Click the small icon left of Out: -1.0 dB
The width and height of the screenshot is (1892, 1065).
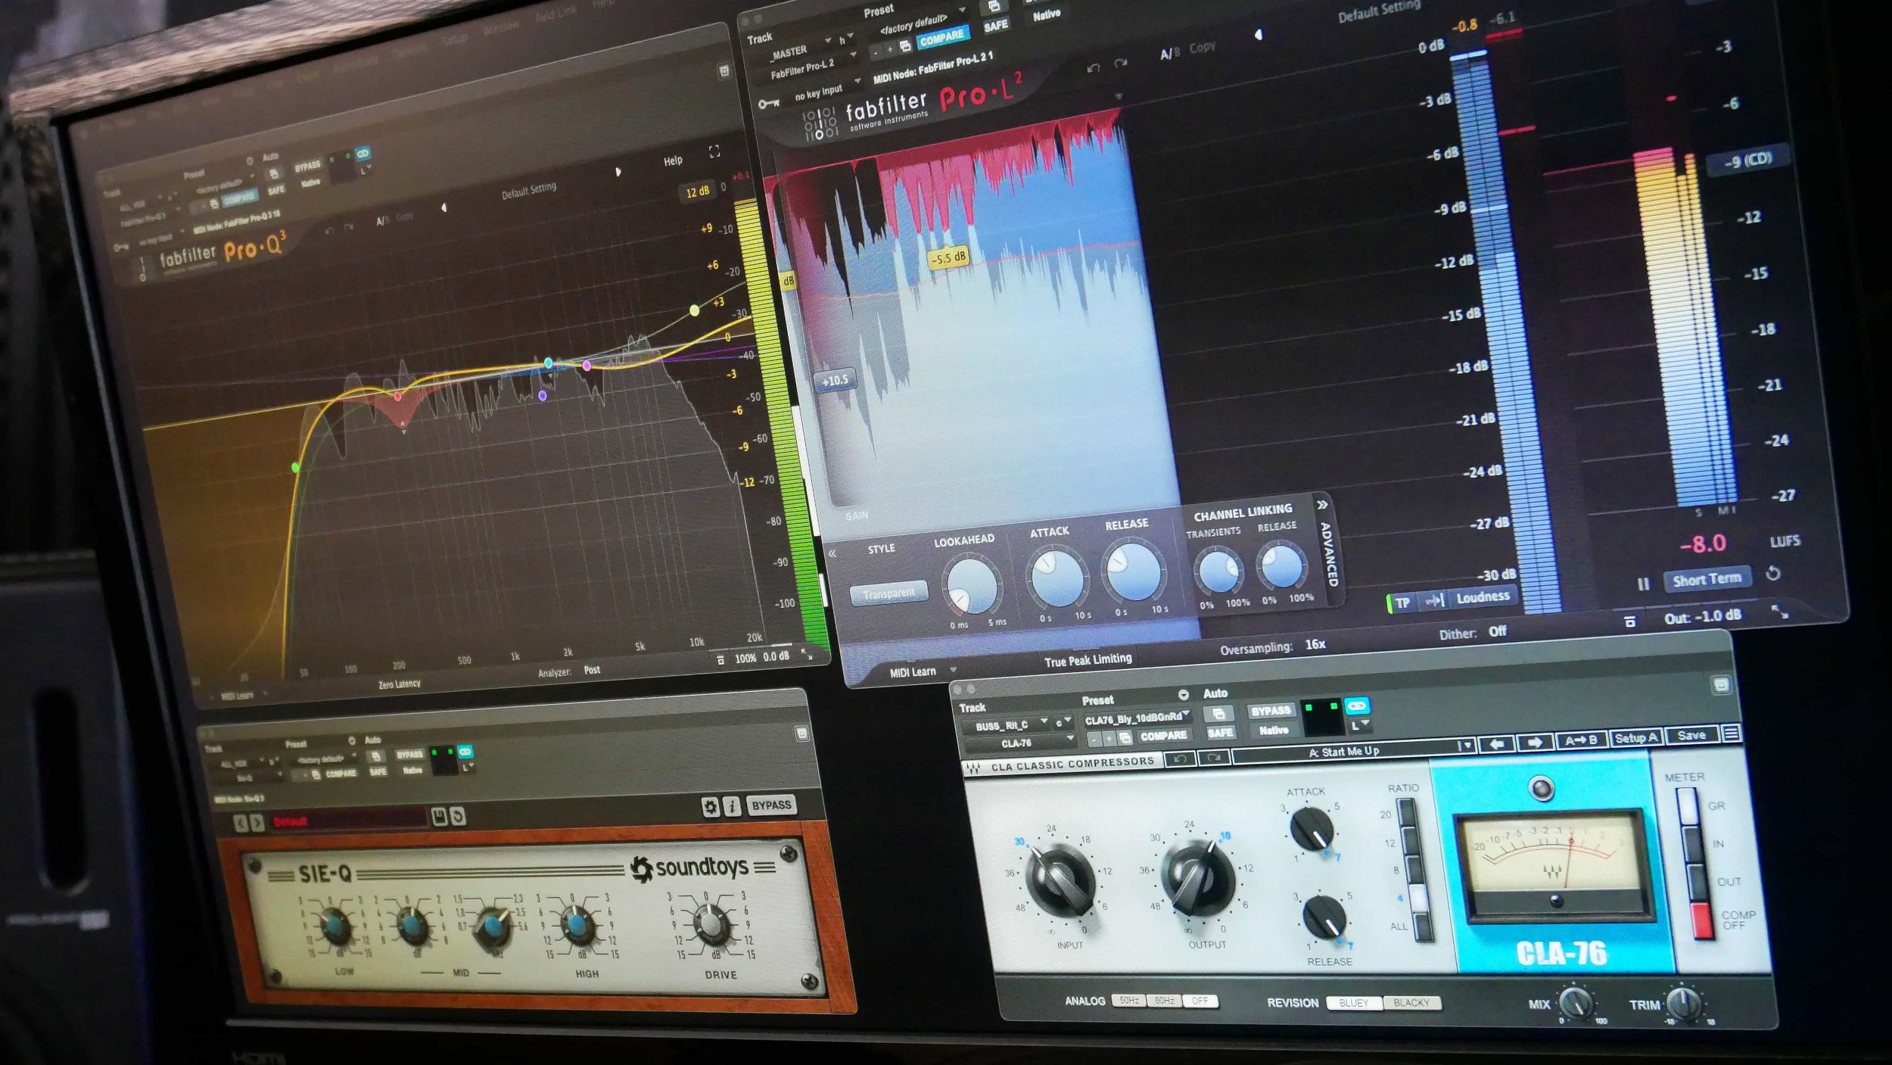(x=1630, y=621)
